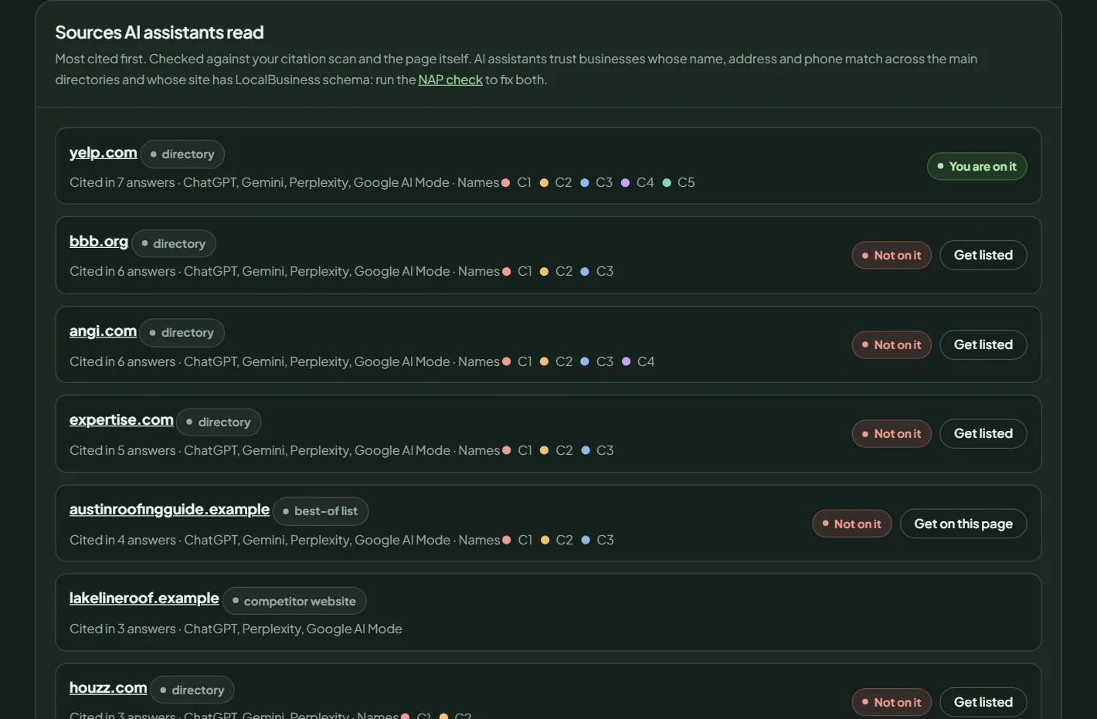1097x719 pixels.
Task: Click Get listed for bbb.org
Action: point(983,256)
